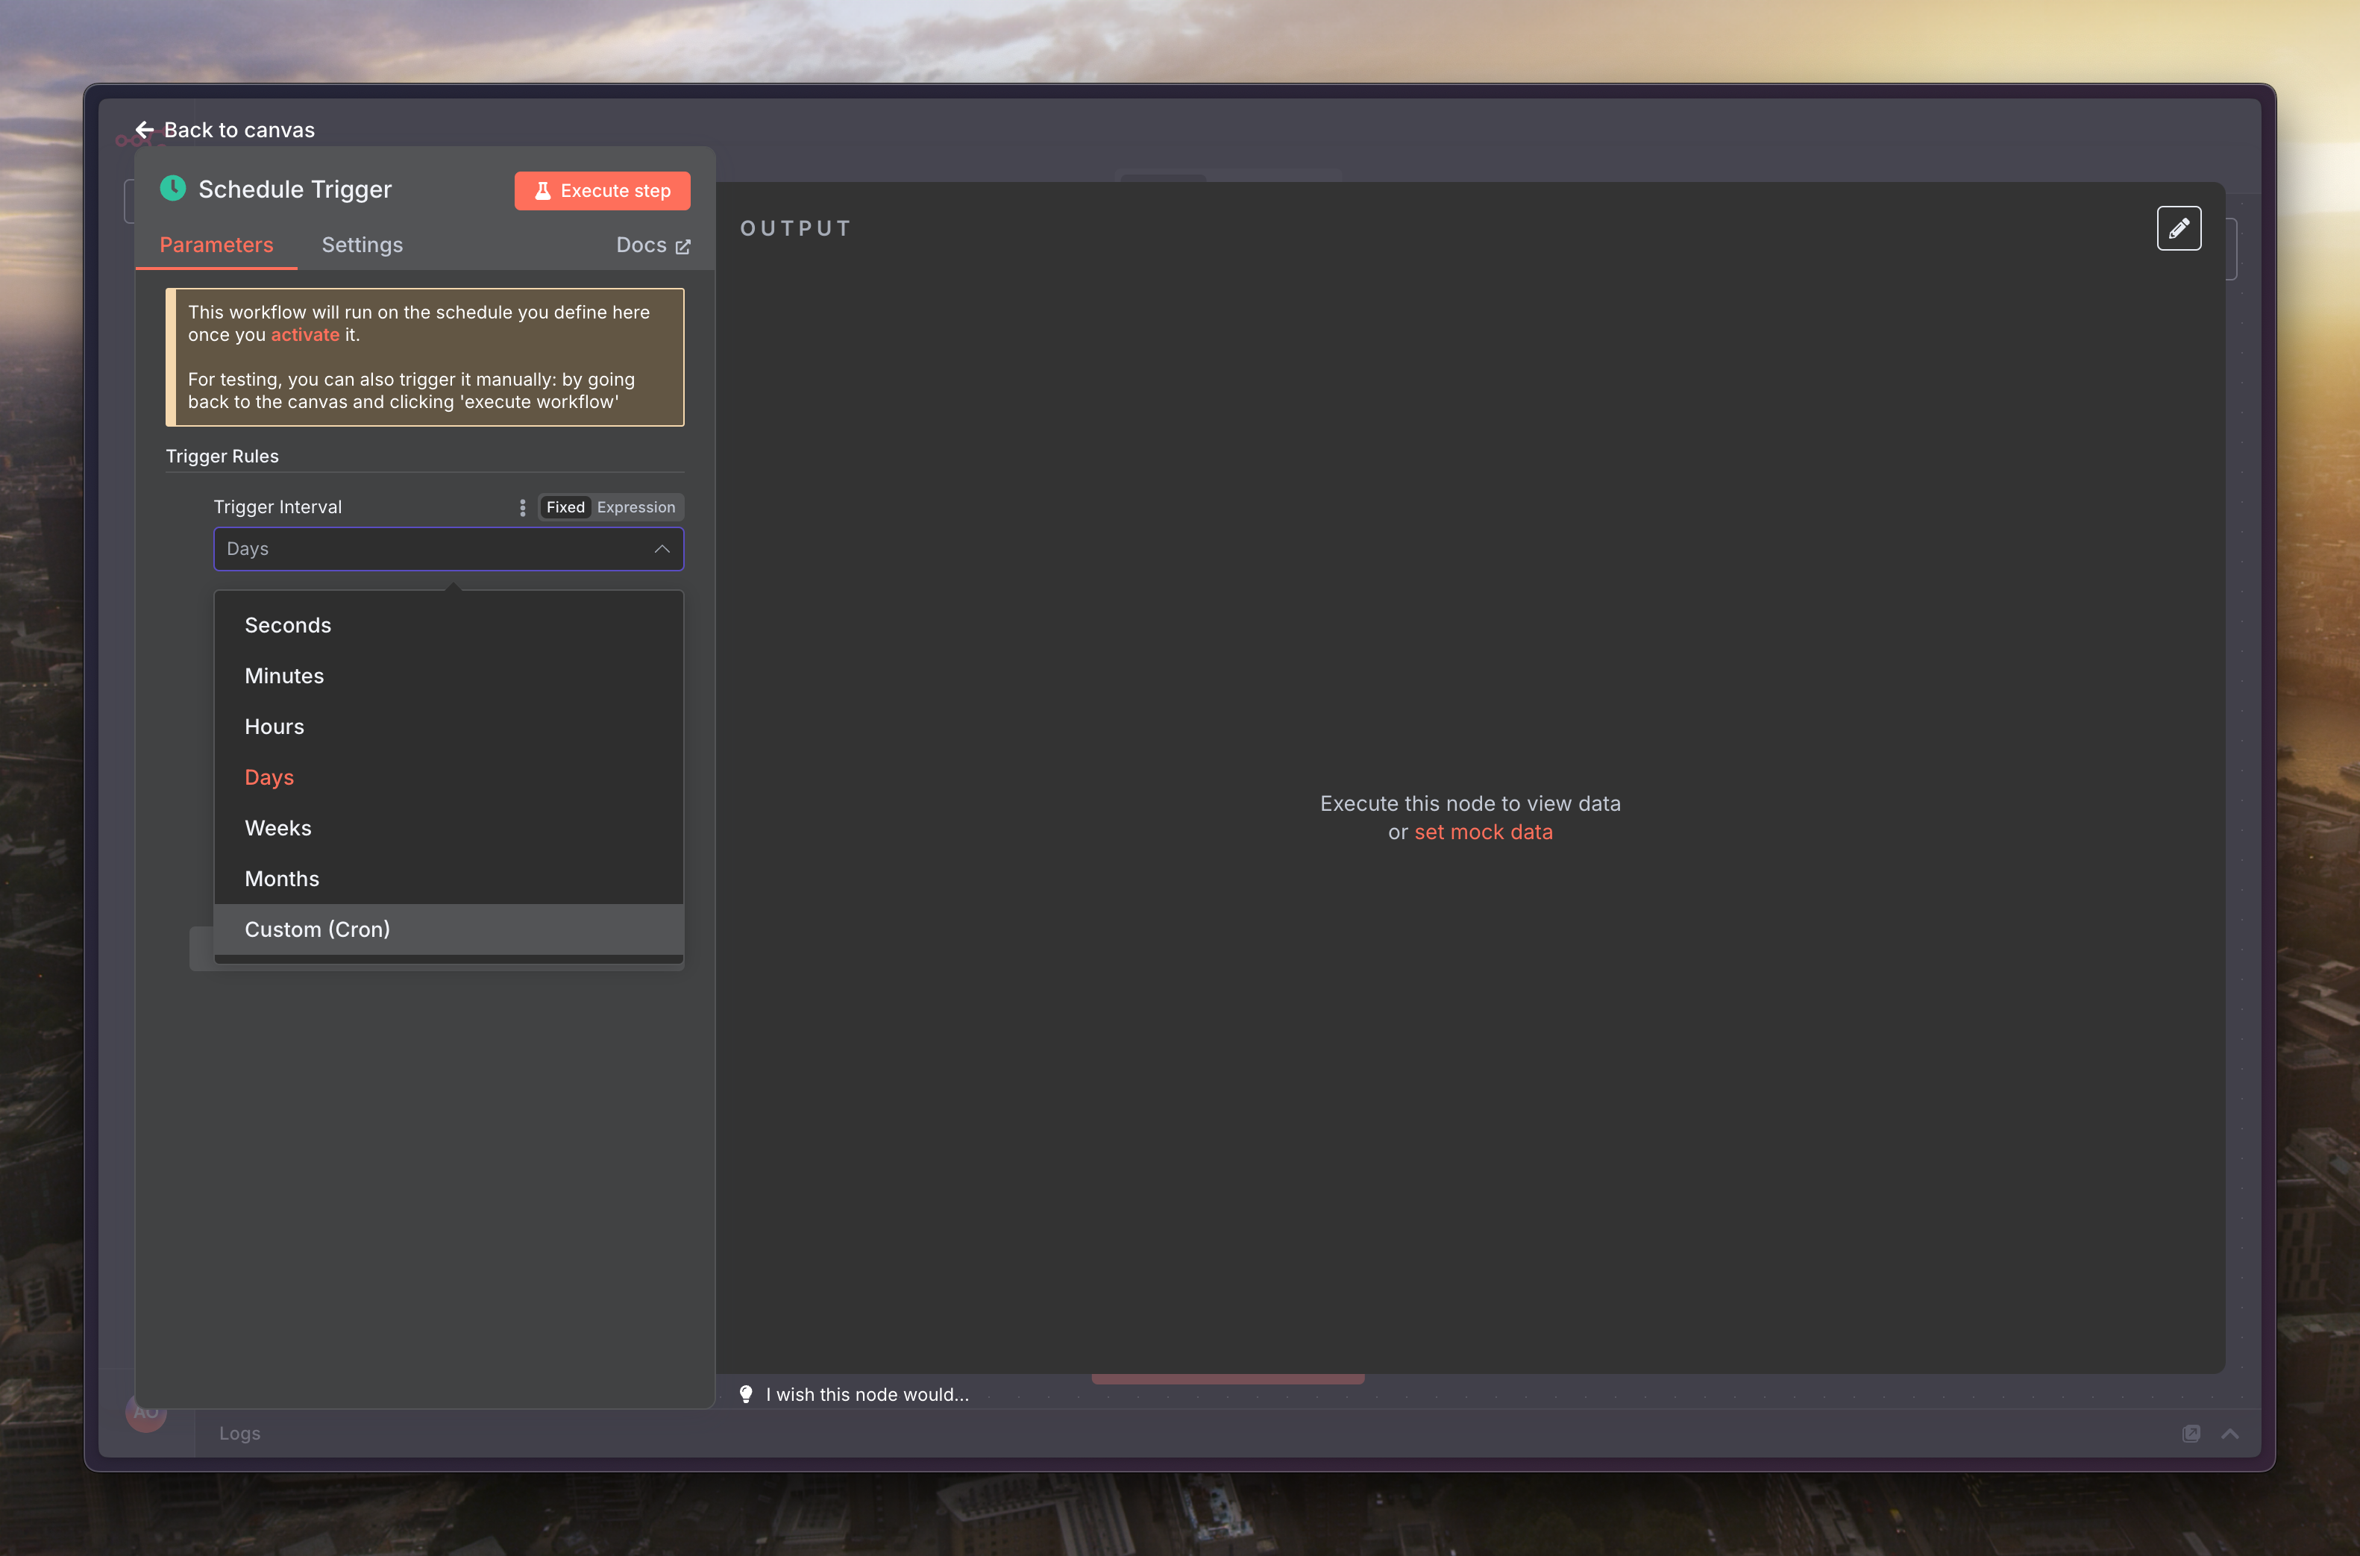The height and width of the screenshot is (1556, 2360).
Task: Choose Weeks from interval list
Action: coord(277,828)
